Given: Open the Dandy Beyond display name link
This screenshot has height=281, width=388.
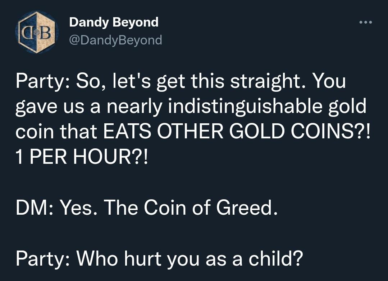Looking at the screenshot, I should coord(114,22).
